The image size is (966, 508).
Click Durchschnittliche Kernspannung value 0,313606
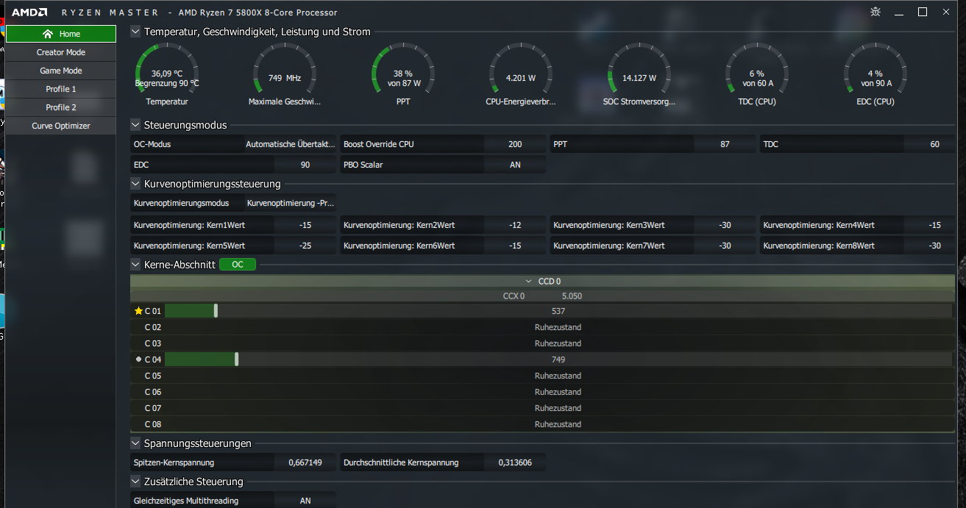(515, 462)
